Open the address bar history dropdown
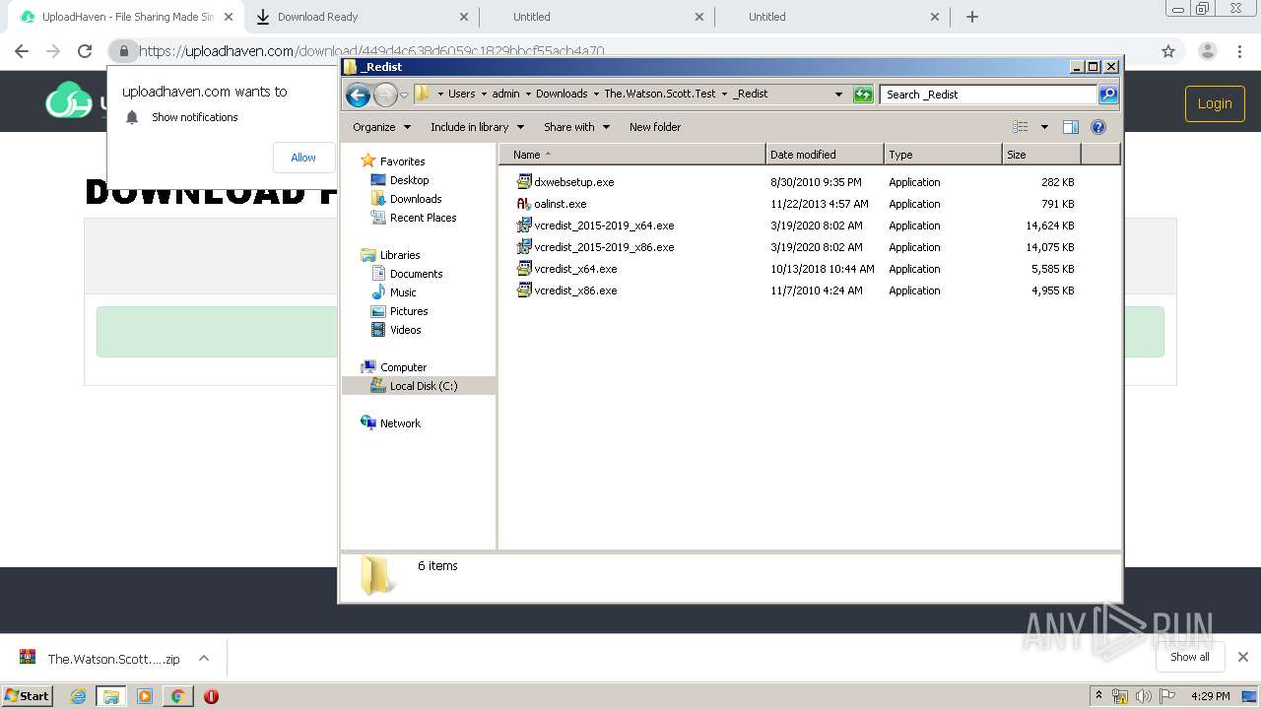The image size is (1261, 709). coord(838,95)
